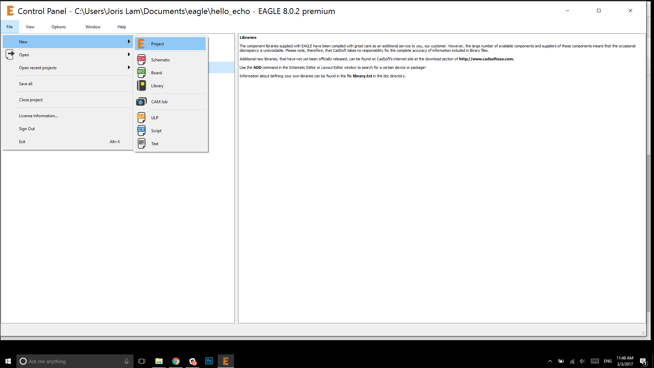The width and height of the screenshot is (654, 368).
Task: Click the Text document icon
Action: pos(141,143)
